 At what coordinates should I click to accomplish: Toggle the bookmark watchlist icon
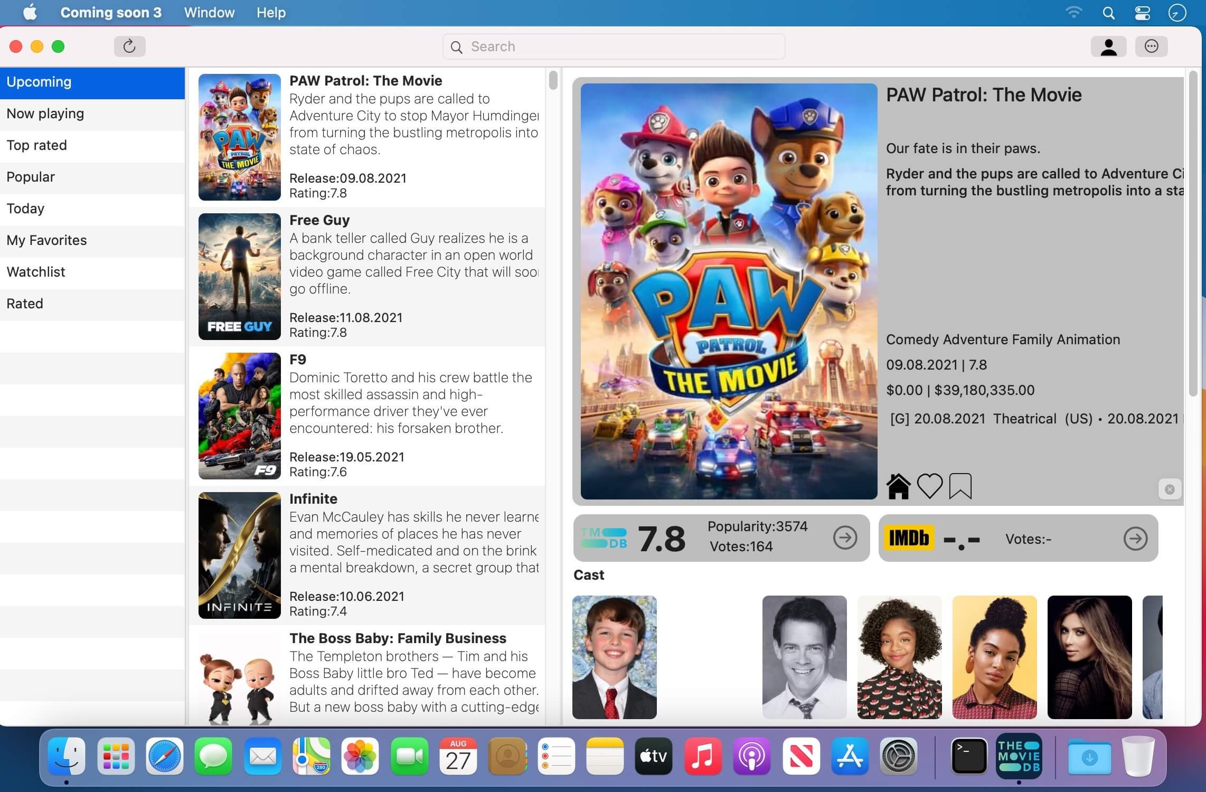(x=960, y=486)
